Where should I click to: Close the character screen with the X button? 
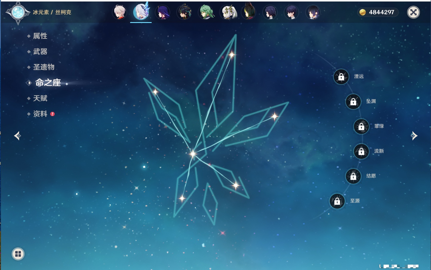click(x=413, y=12)
